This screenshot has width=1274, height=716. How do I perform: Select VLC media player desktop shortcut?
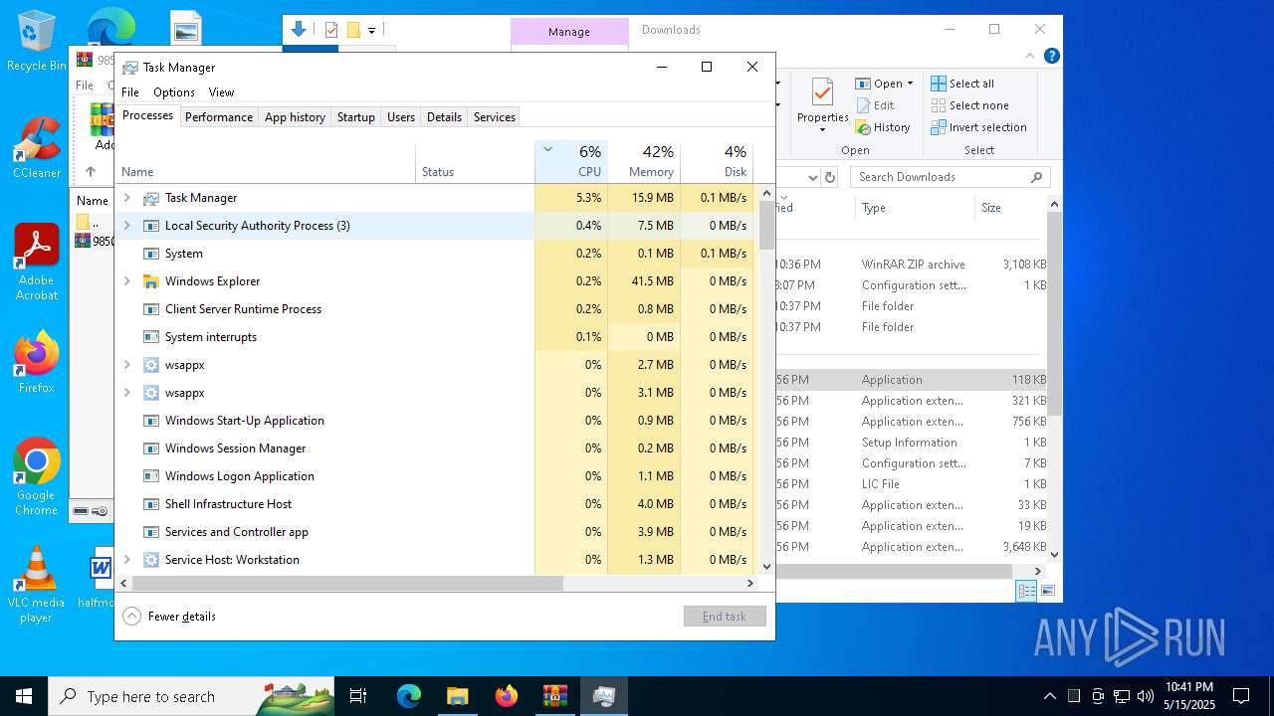[x=37, y=585]
